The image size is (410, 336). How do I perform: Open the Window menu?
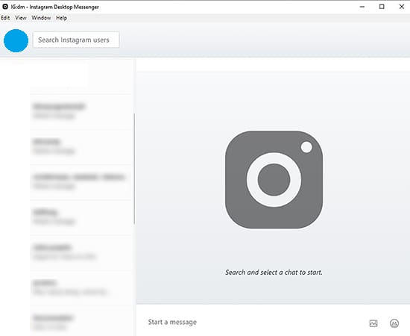[41, 18]
